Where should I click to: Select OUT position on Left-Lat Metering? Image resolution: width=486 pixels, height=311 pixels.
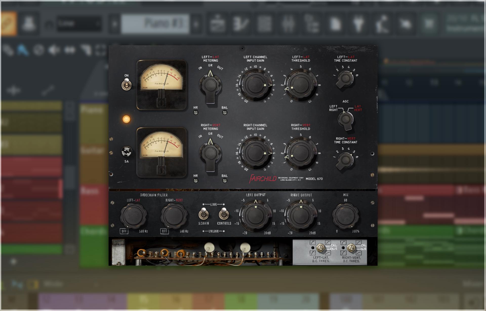(220, 68)
